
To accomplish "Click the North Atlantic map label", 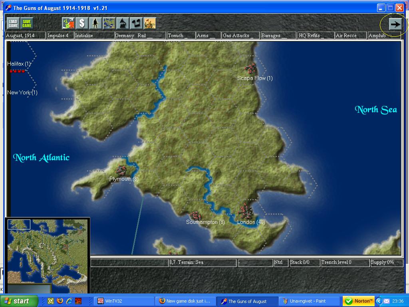I will (41, 157).
